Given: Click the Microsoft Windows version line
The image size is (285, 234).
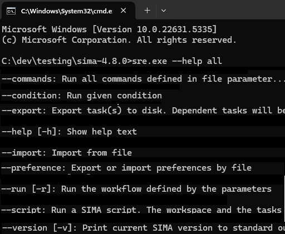Looking at the screenshot, I should [x=109, y=29].
